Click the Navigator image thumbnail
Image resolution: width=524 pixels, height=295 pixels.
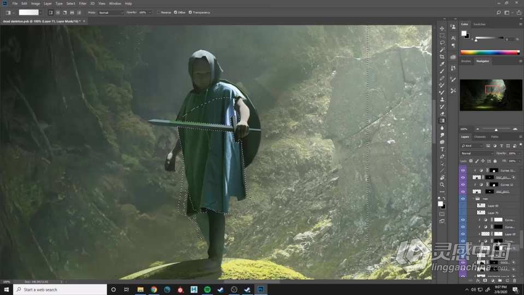pos(491,95)
